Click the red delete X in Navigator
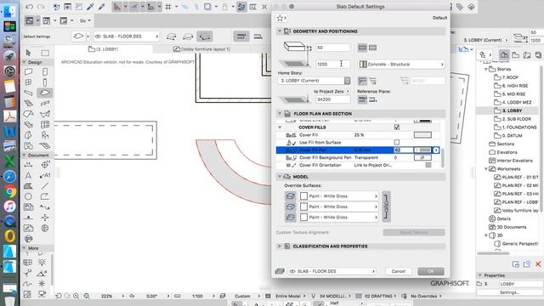The width and height of the screenshot is (544, 306). [538, 264]
